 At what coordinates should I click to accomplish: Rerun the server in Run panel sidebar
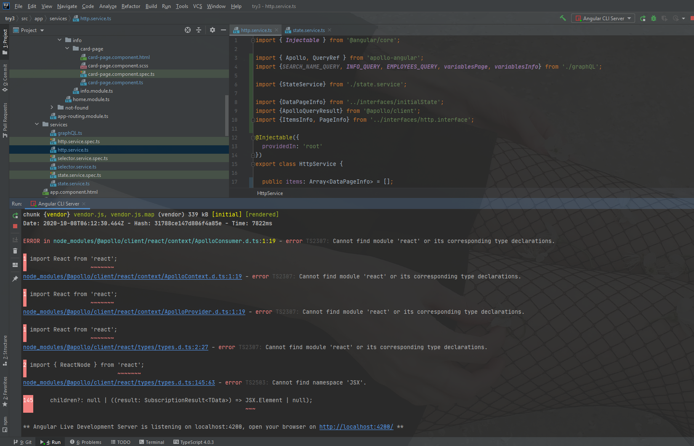15,215
